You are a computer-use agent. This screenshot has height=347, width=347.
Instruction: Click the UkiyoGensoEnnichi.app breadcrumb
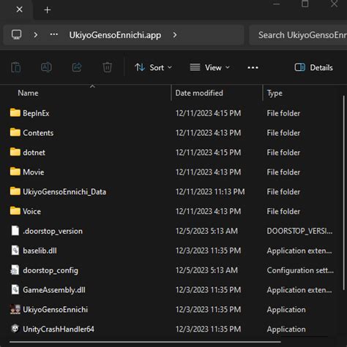pyautogui.click(x=115, y=35)
